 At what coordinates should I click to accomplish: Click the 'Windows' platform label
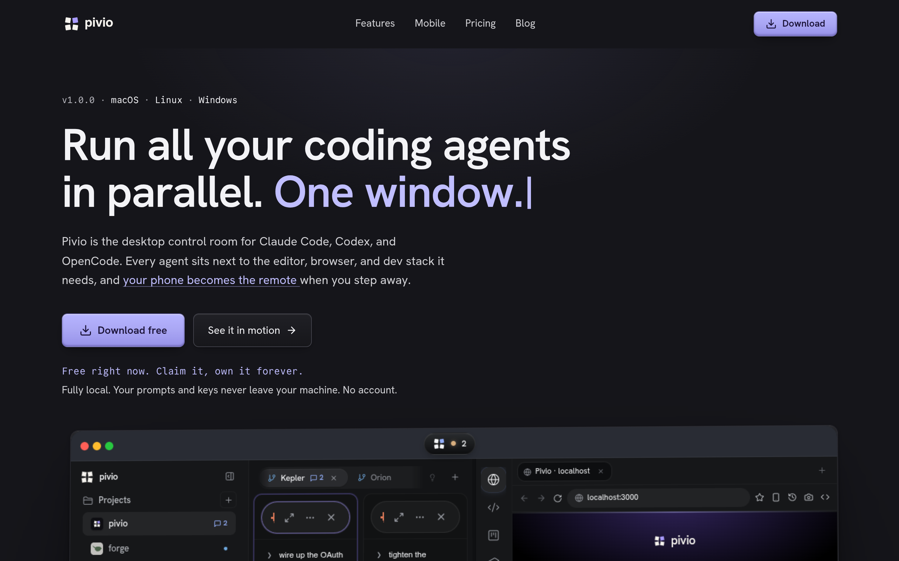(x=218, y=100)
